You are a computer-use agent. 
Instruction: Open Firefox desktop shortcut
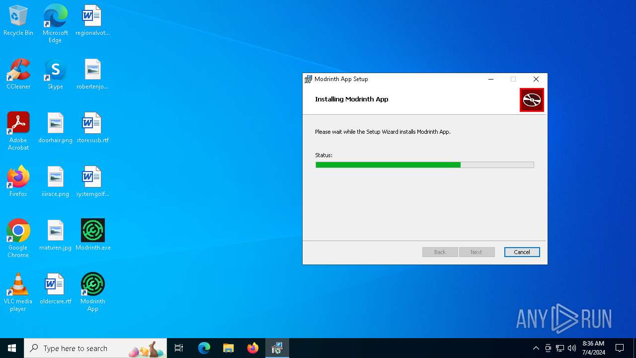point(18,182)
